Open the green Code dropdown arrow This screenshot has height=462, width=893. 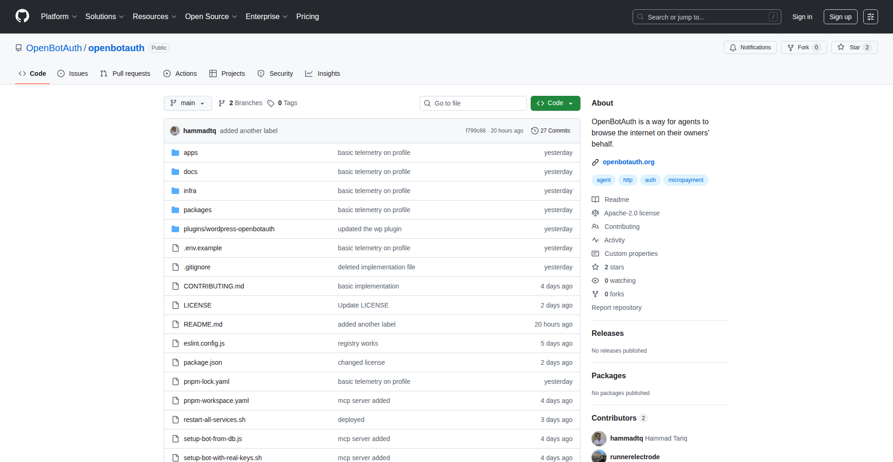tap(570, 103)
